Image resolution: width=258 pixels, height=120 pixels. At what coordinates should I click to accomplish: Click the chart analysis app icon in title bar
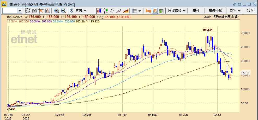(x=4, y=4)
